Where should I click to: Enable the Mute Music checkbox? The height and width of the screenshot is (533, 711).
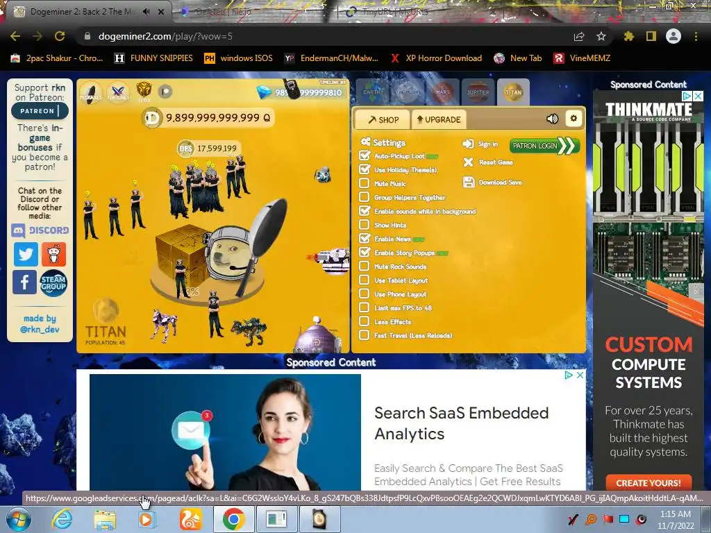click(364, 183)
